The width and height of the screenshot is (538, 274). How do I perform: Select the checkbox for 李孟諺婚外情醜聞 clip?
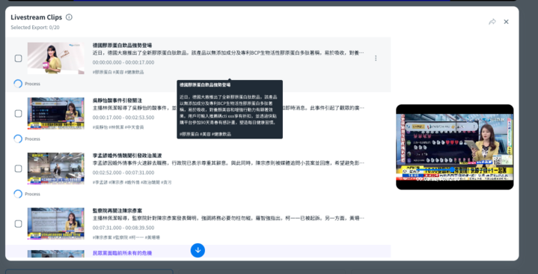(18, 168)
